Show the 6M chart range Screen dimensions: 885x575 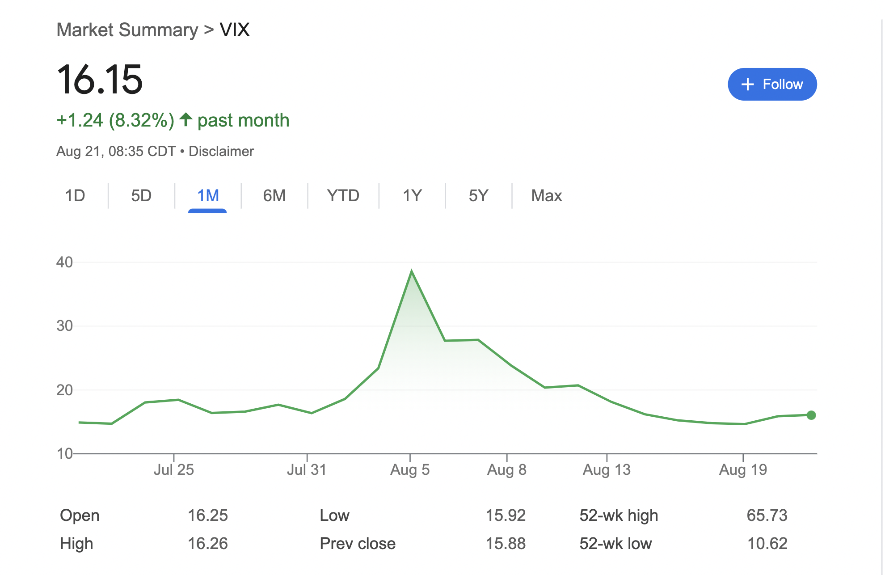(x=274, y=196)
